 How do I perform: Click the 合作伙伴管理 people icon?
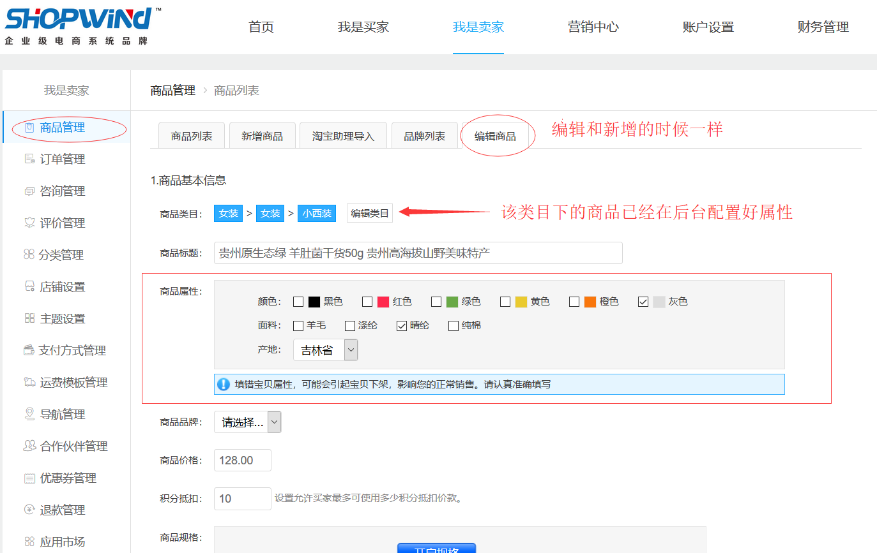click(29, 446)
